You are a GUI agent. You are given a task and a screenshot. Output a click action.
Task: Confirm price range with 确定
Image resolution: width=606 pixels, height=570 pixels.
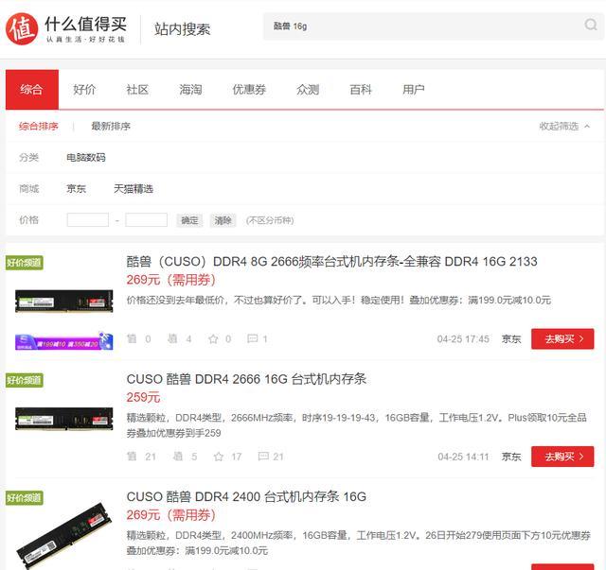pos(189,220)
